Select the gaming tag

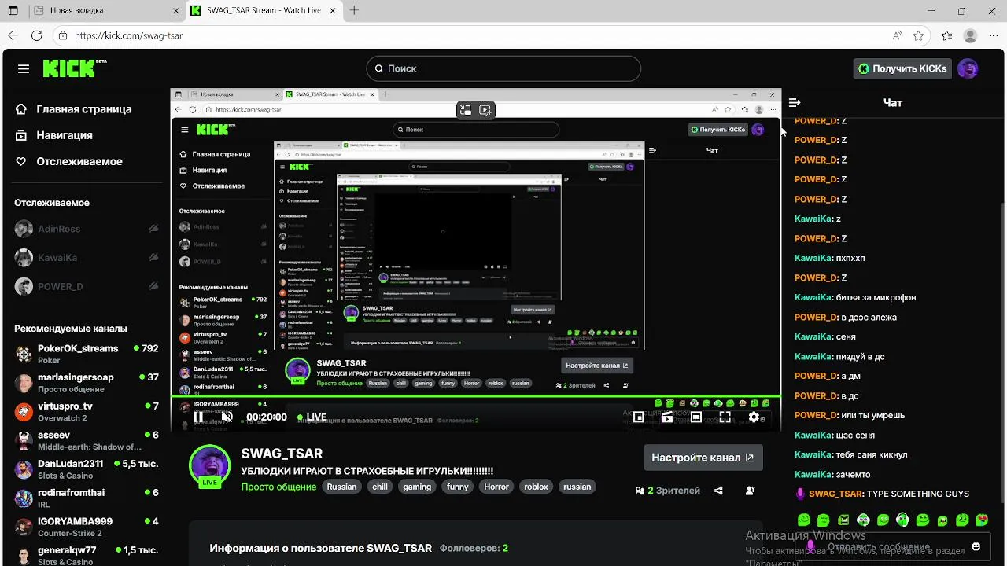(417, 487)
